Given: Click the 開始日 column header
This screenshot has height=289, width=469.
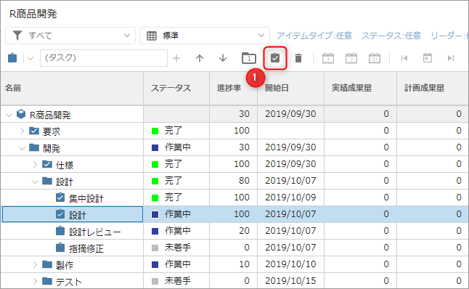Looking at the screenshot, I should (x=290, y=89).
